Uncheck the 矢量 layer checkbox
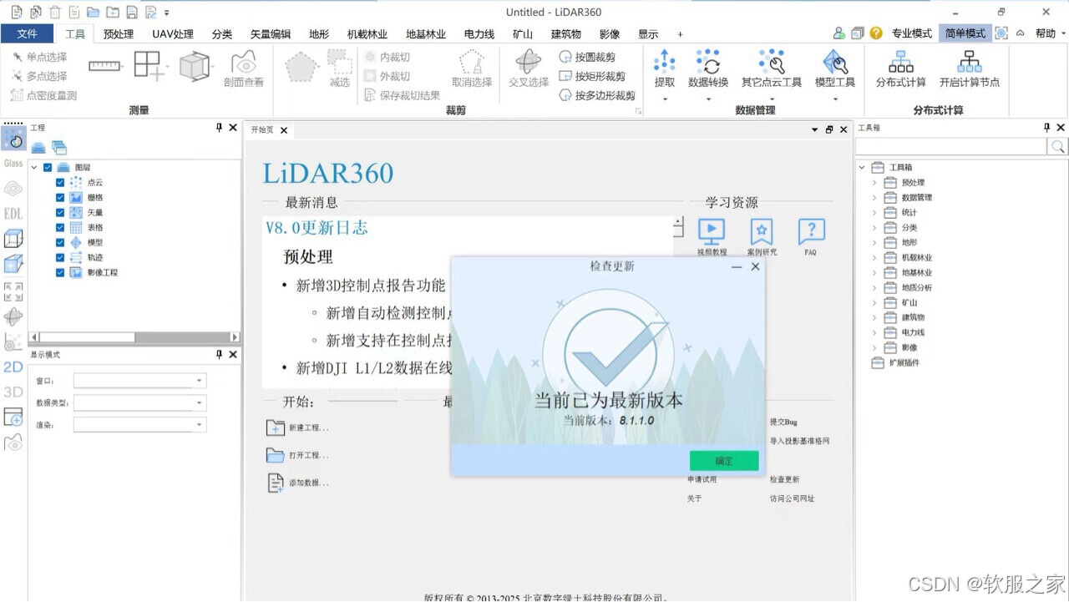Image resolution: width=1069 pixels, height=602 pixels. tap(60, 212)
